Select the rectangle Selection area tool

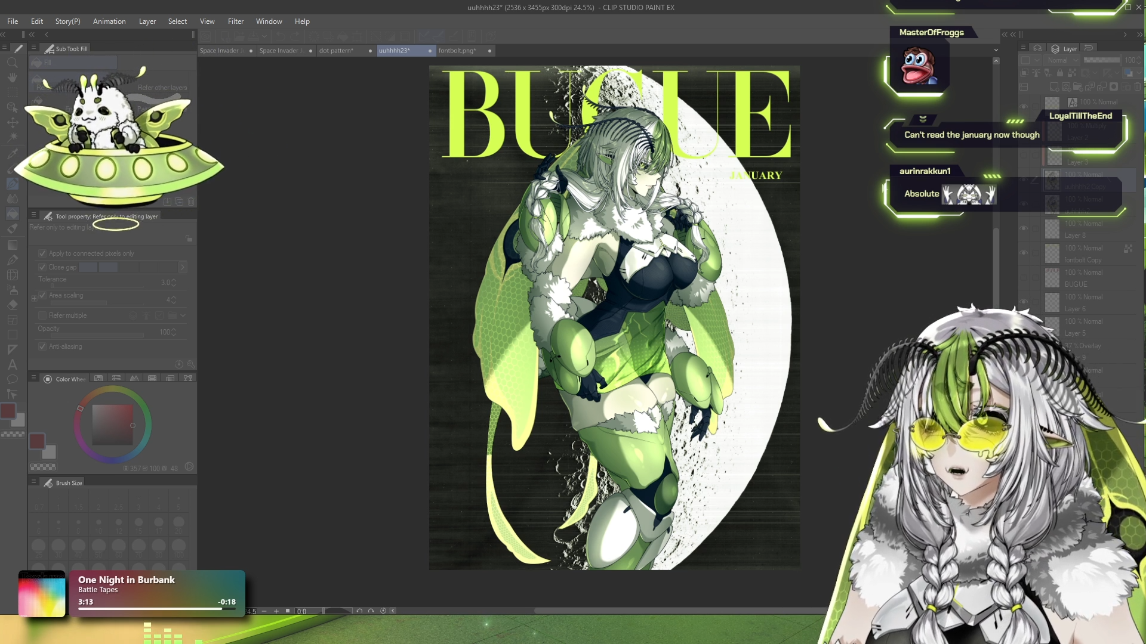[12, 92]
